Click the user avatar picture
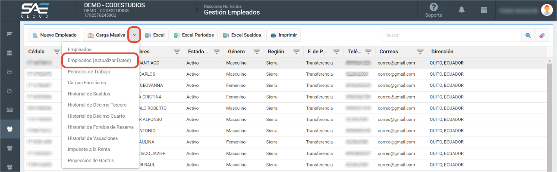 (x=547, y=10)
